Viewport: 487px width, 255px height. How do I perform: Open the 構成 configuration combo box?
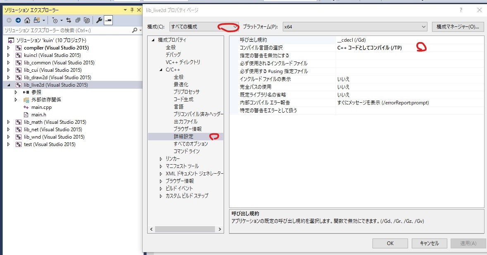coord(204,27)
